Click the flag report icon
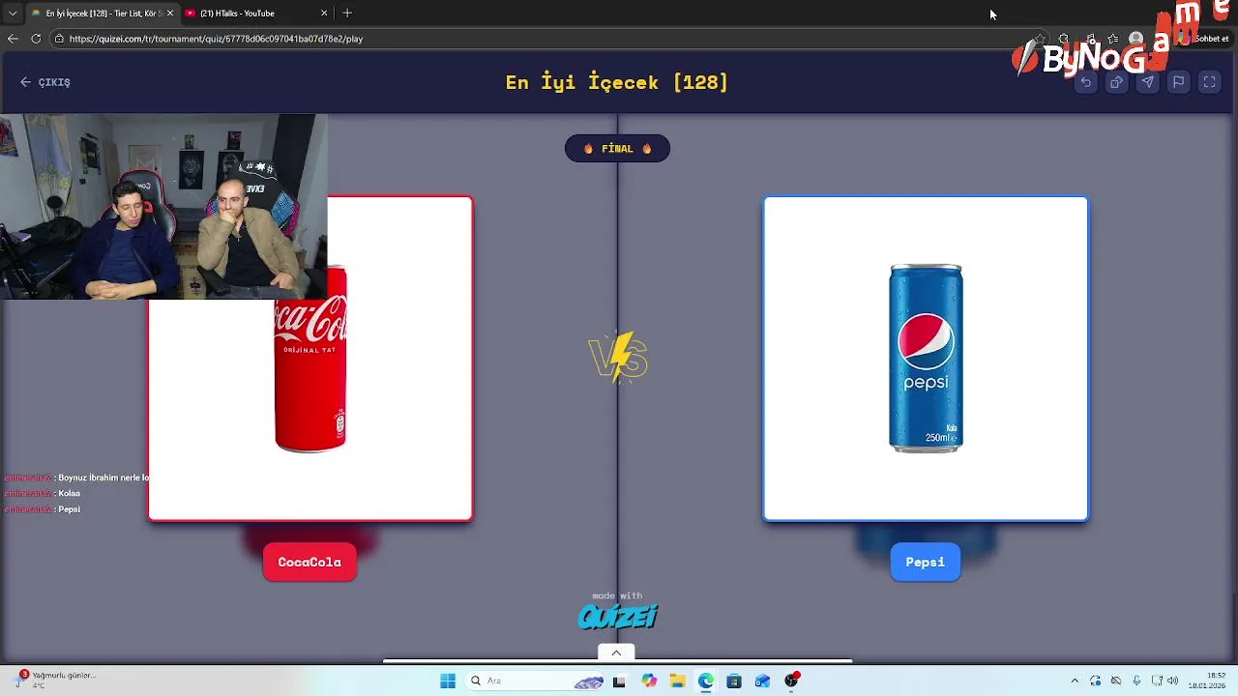Image resolution: width=1238 pixels, height=696 pixels. pos(1178,82)
